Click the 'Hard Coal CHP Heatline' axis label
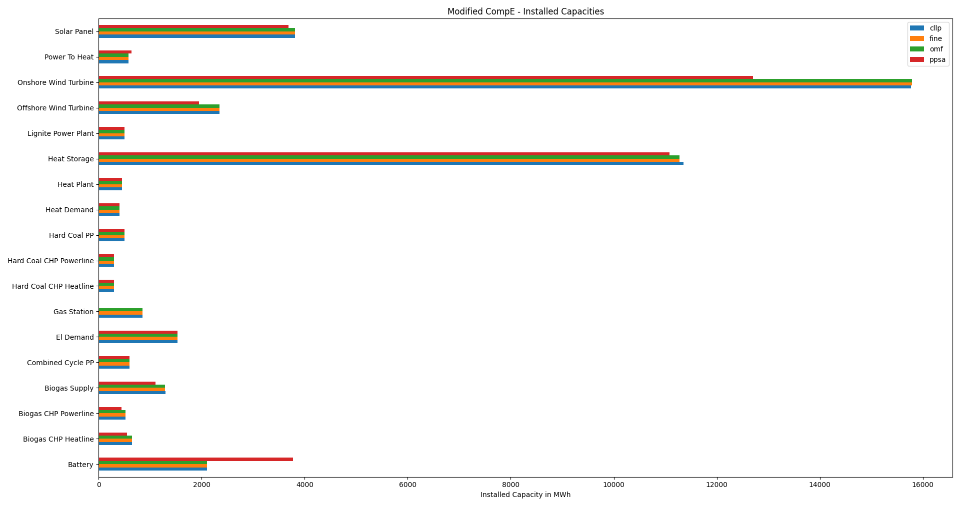This screenshot has width=960, height=506. pos(53,286)
